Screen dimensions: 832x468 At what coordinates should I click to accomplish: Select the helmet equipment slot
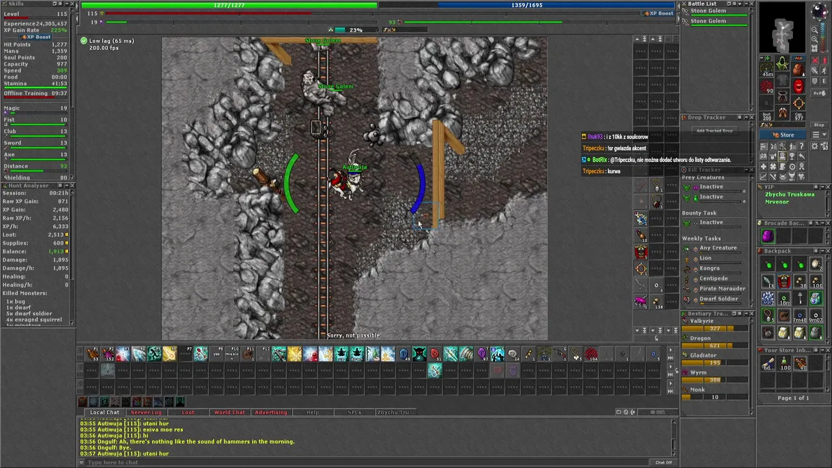coord(783,64)
